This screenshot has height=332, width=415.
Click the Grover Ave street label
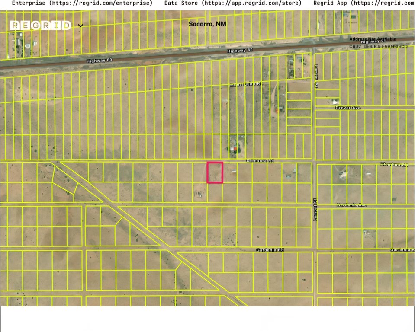(347, 108)
